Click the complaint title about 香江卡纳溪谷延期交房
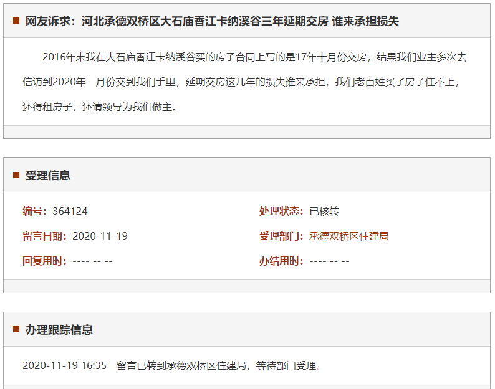495x389 pixels. coord(212,21)
